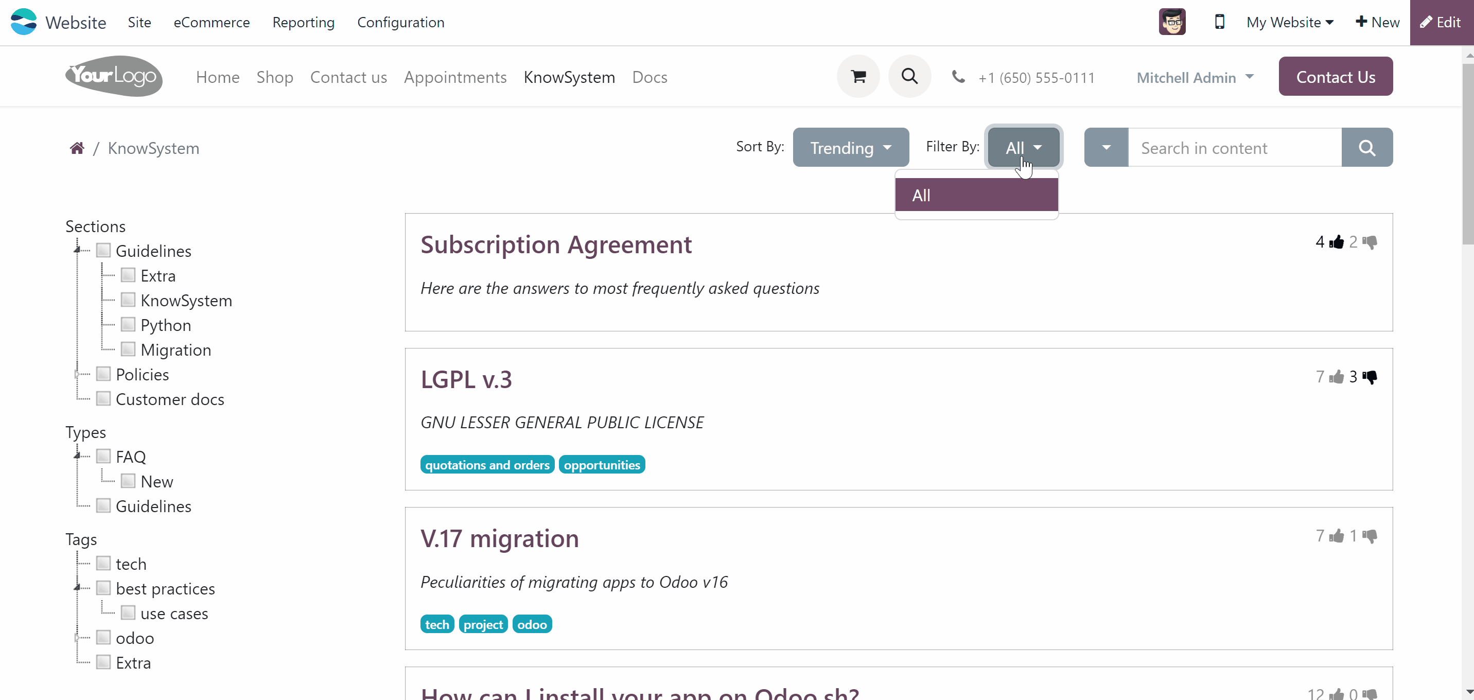Focus the Search in content field
1474x700 pixels.
1235,148
